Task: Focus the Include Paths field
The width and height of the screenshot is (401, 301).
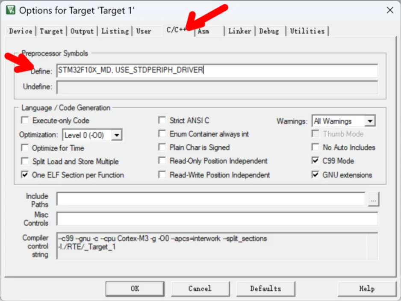Action: [211, 199]
